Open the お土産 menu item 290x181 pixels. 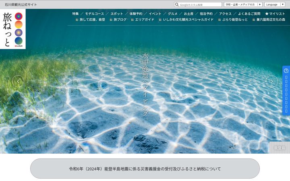tap(188, 14)
